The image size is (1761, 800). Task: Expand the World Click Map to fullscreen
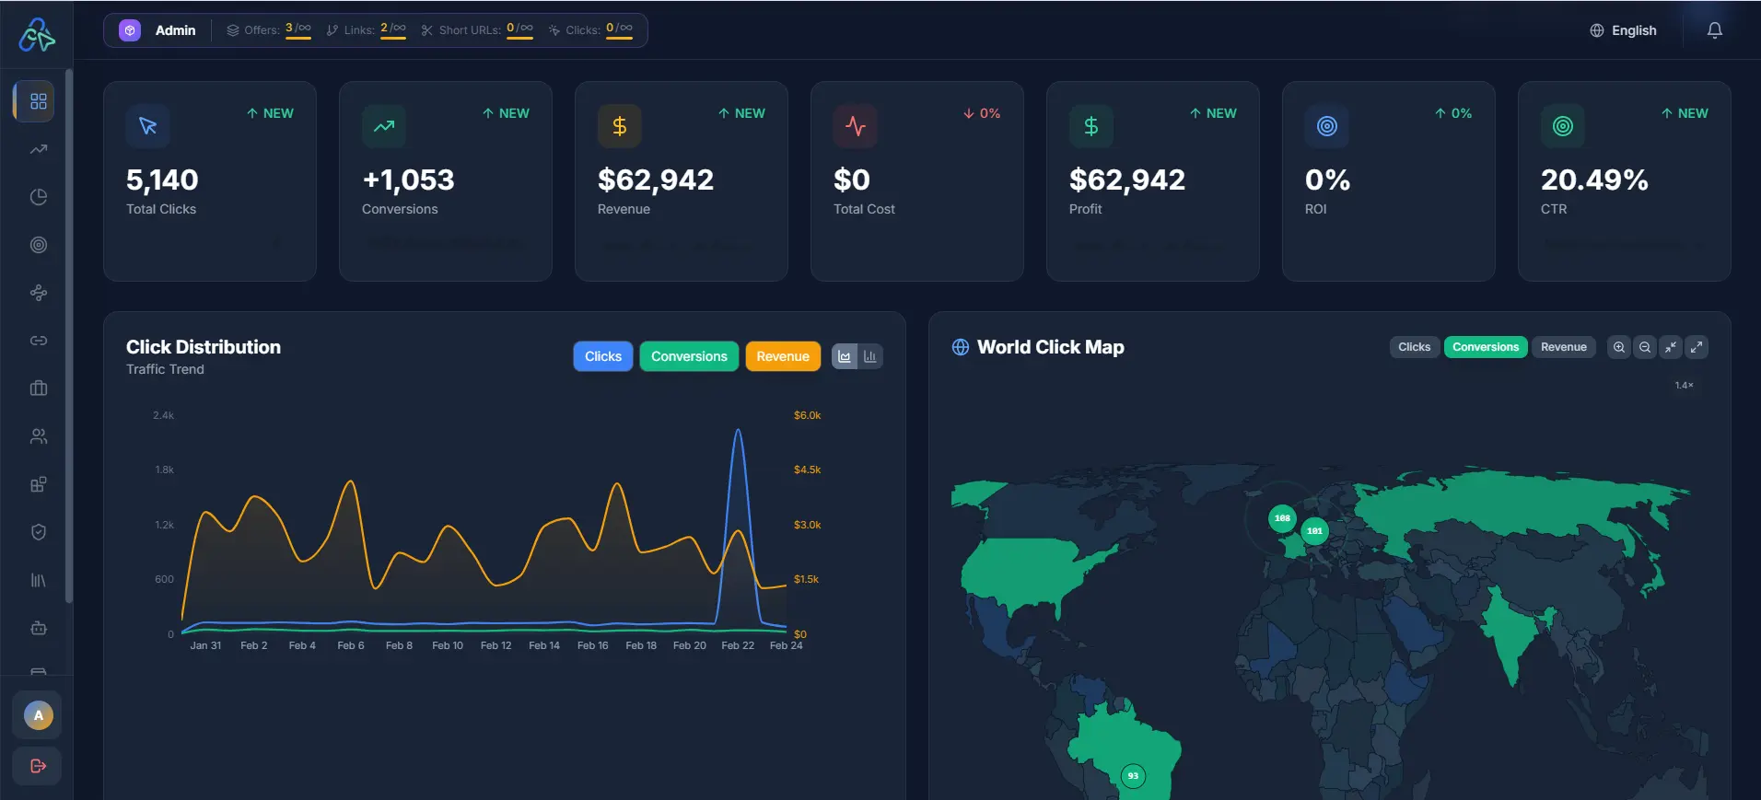(1696, 347)
